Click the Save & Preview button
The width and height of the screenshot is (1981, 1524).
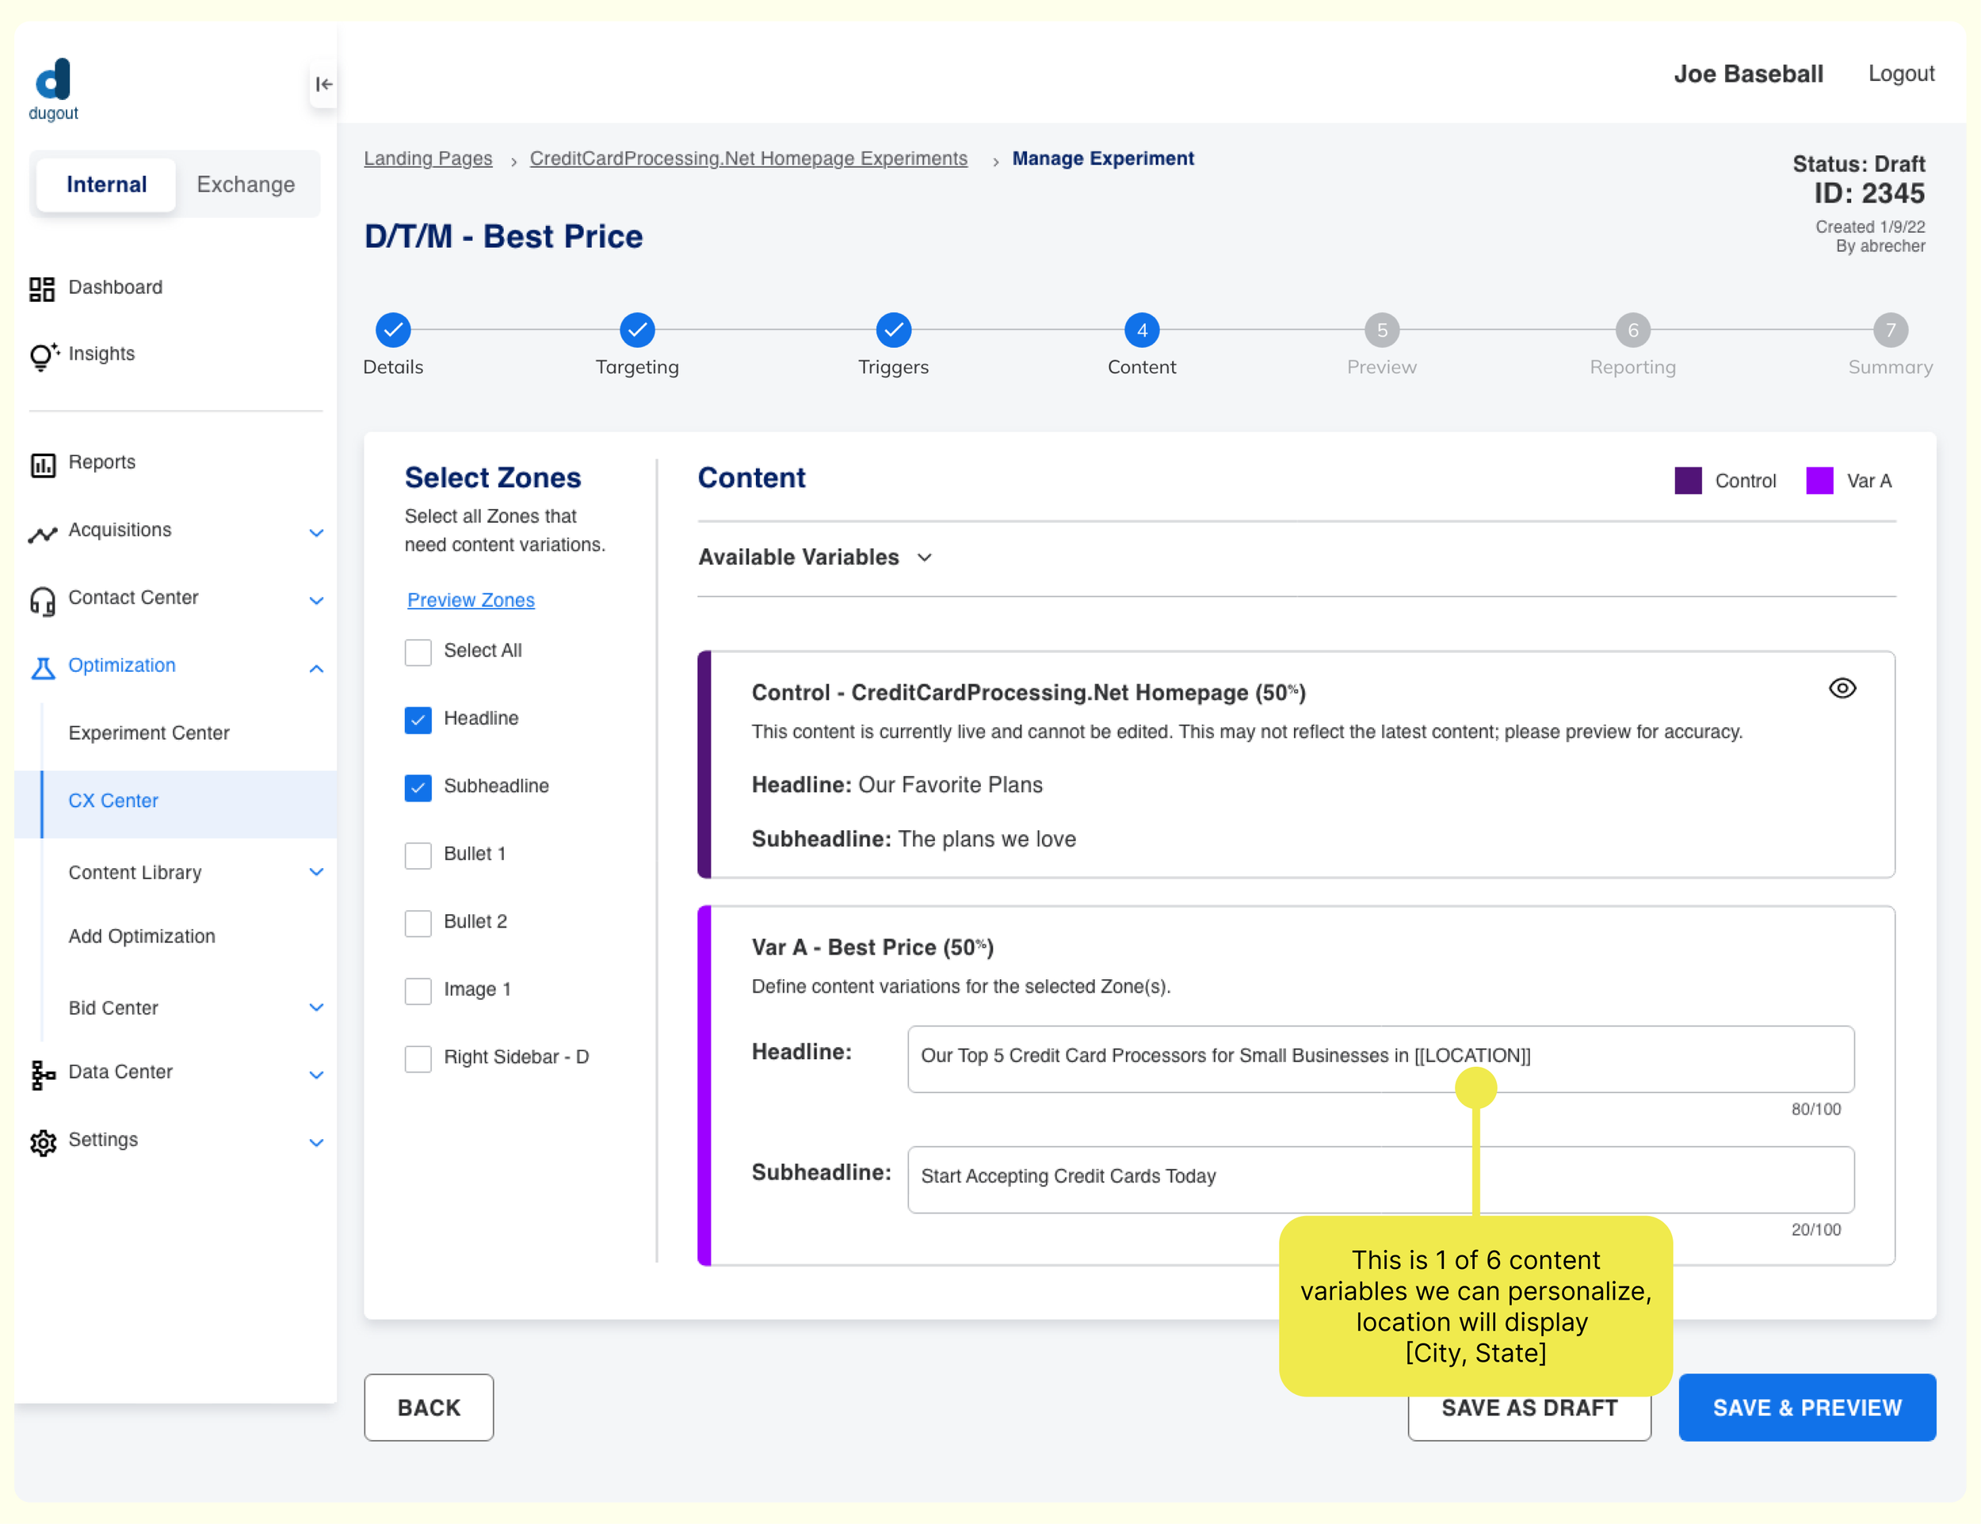coord(1806,1407)
